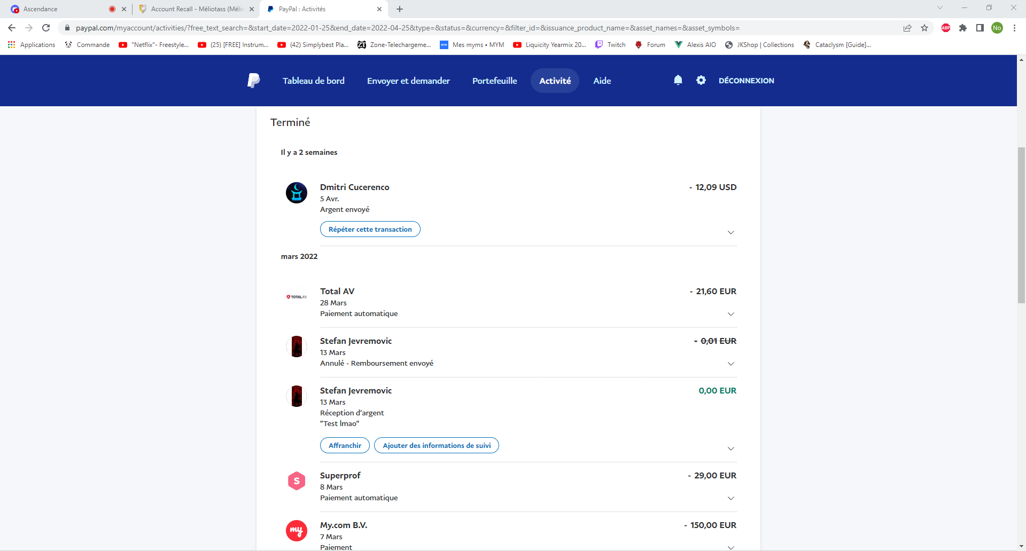
Task: Bookmark this page with star icon
Action: coord(924,28)
